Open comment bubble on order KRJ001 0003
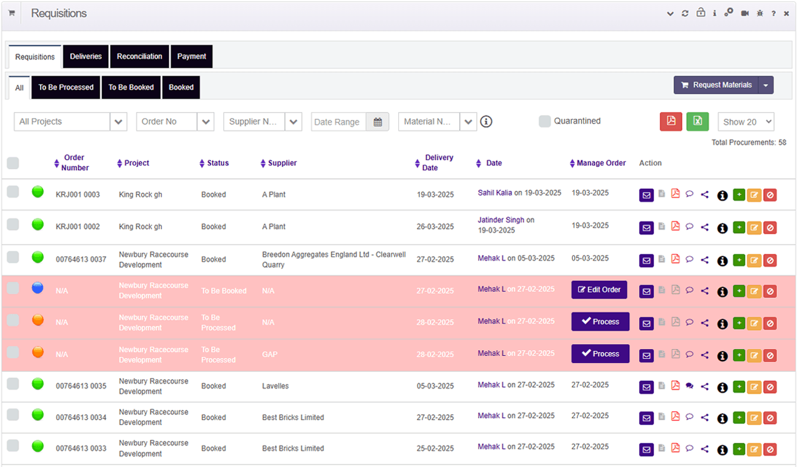The image size is (798, 467). [x=690, y=195]
